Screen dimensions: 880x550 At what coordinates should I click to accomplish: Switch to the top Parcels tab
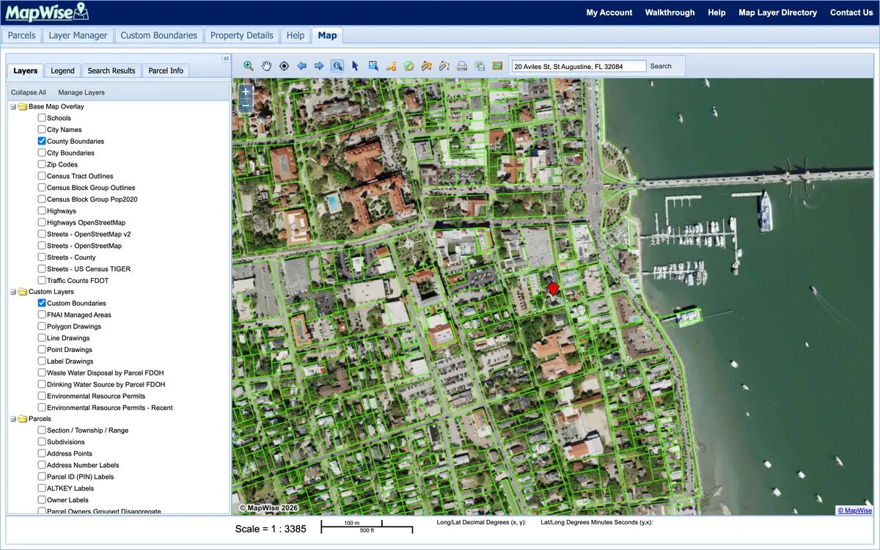pos(22,35)
